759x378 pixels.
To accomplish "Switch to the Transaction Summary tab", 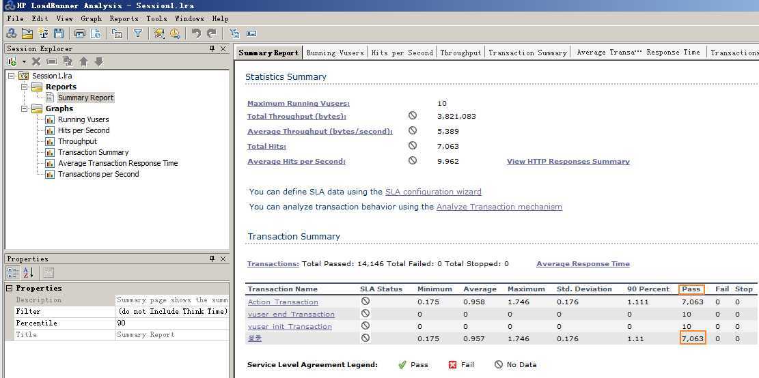I will coord(527,53).
